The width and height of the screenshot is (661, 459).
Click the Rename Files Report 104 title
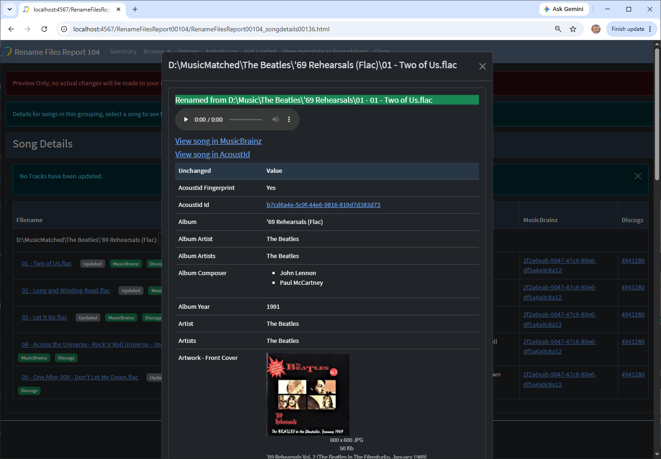[x=57, y=52]
